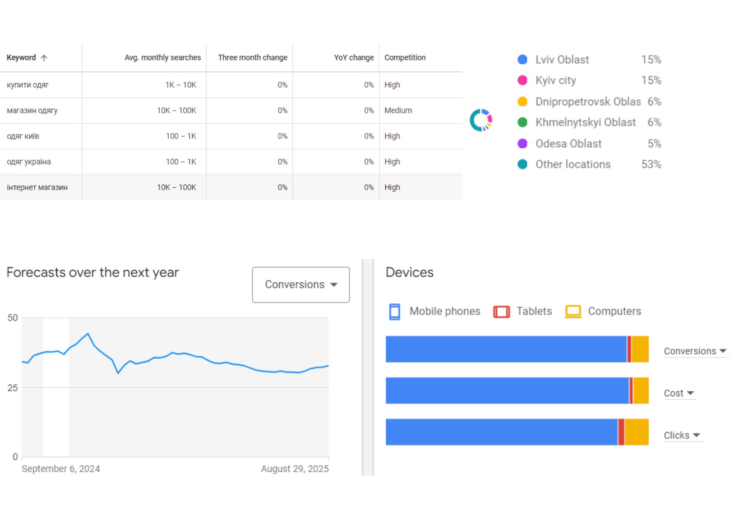The image size is (732, 518).
Task: Click 'High' competition for купити одяг
Action: (392, 85)
